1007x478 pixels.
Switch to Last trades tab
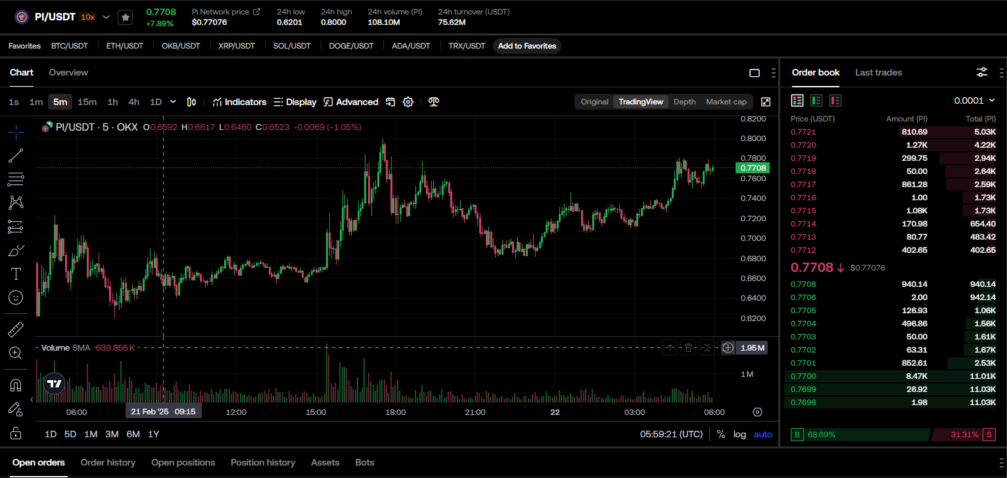pyautogui.click(x=878, y=72)
